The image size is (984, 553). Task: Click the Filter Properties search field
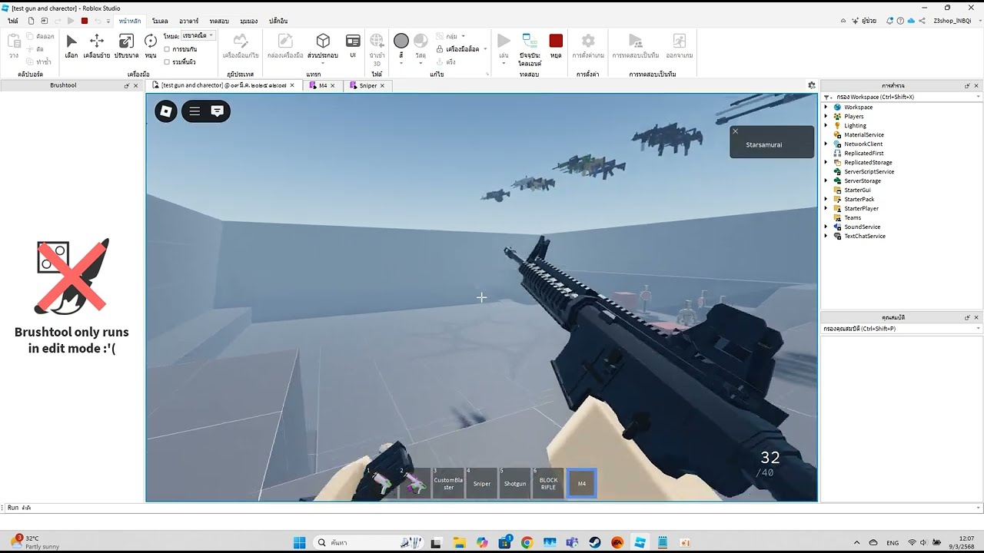coord(901,329)
